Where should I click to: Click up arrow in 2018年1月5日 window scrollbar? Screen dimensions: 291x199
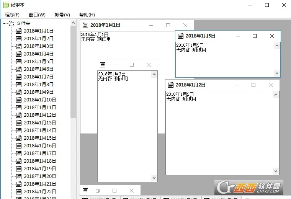coord(277,46)
